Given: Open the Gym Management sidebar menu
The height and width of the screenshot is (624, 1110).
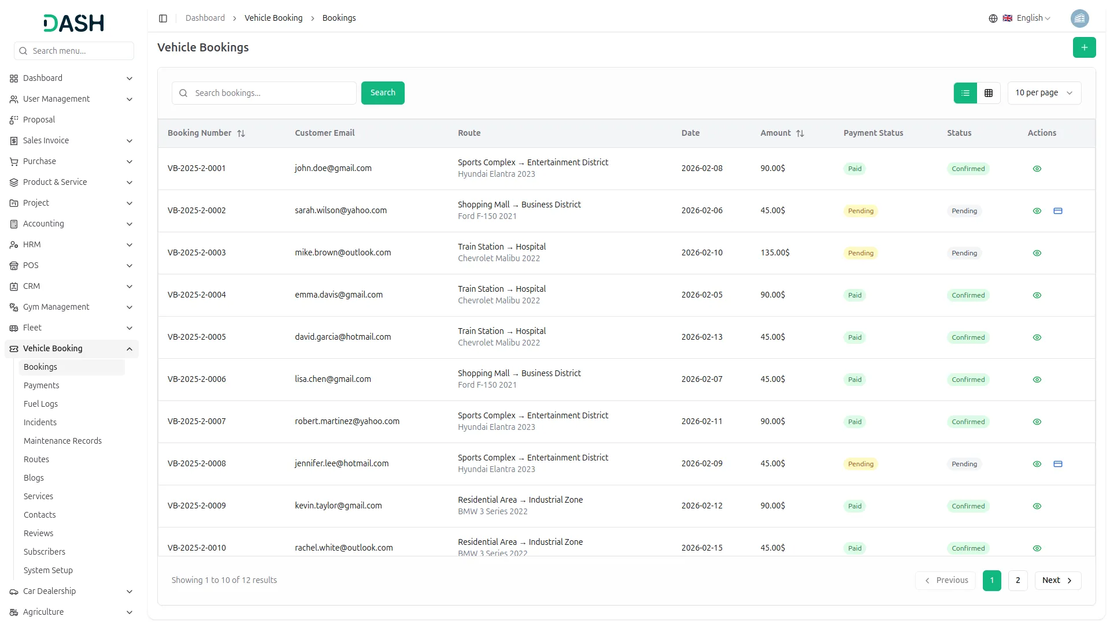Looking at the screenshot, I should click(71, 307).
